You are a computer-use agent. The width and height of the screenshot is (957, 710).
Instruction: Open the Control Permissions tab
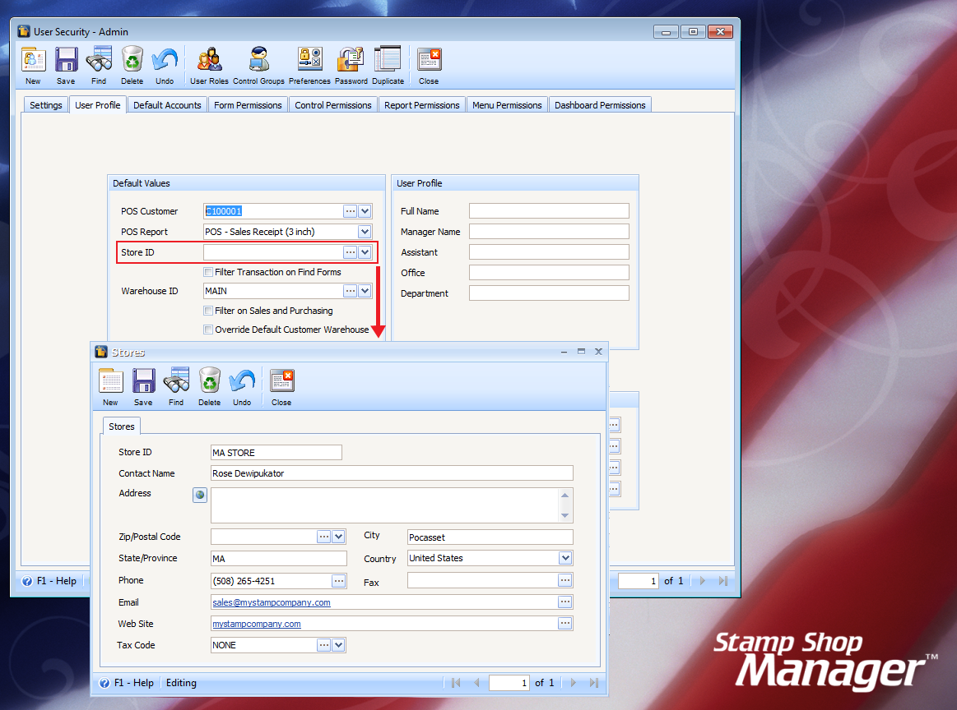(333, 105)
